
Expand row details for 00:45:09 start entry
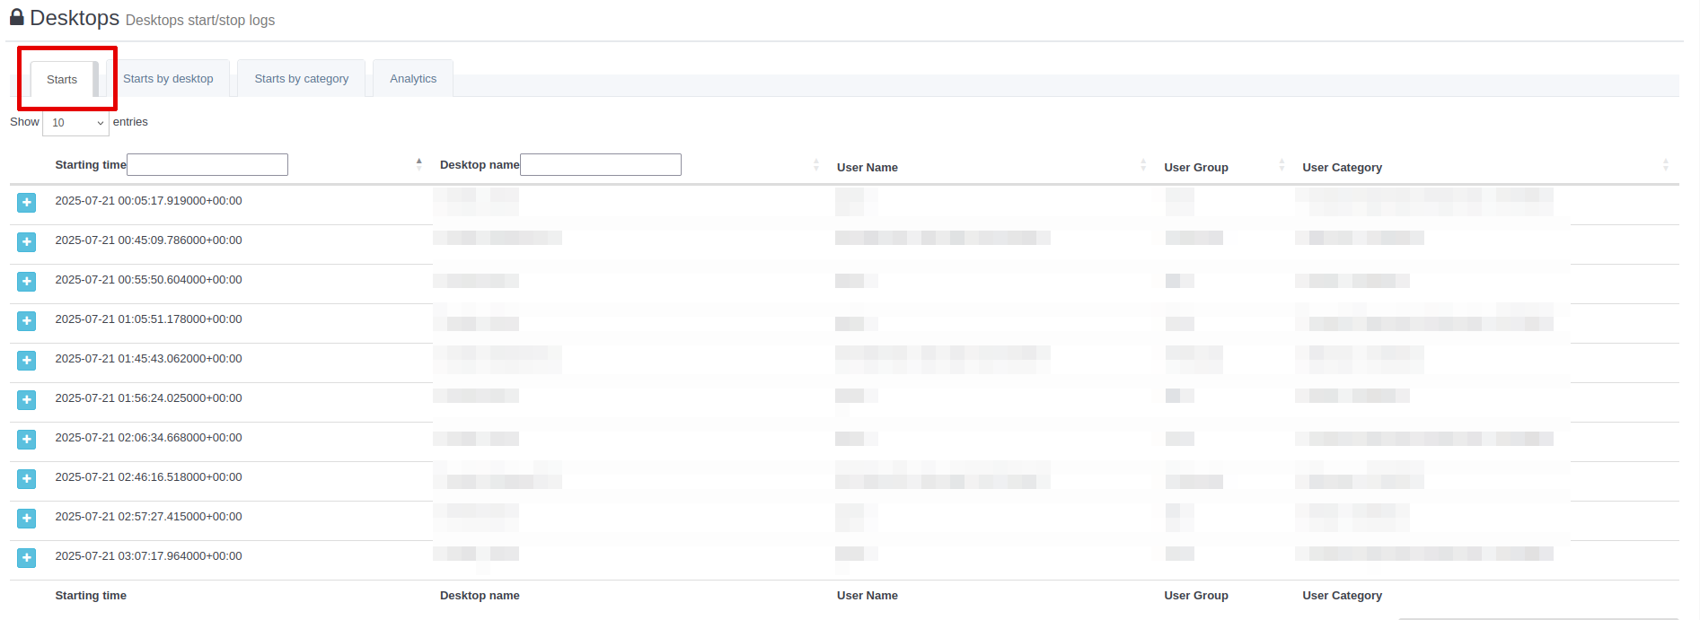(27, 242)
